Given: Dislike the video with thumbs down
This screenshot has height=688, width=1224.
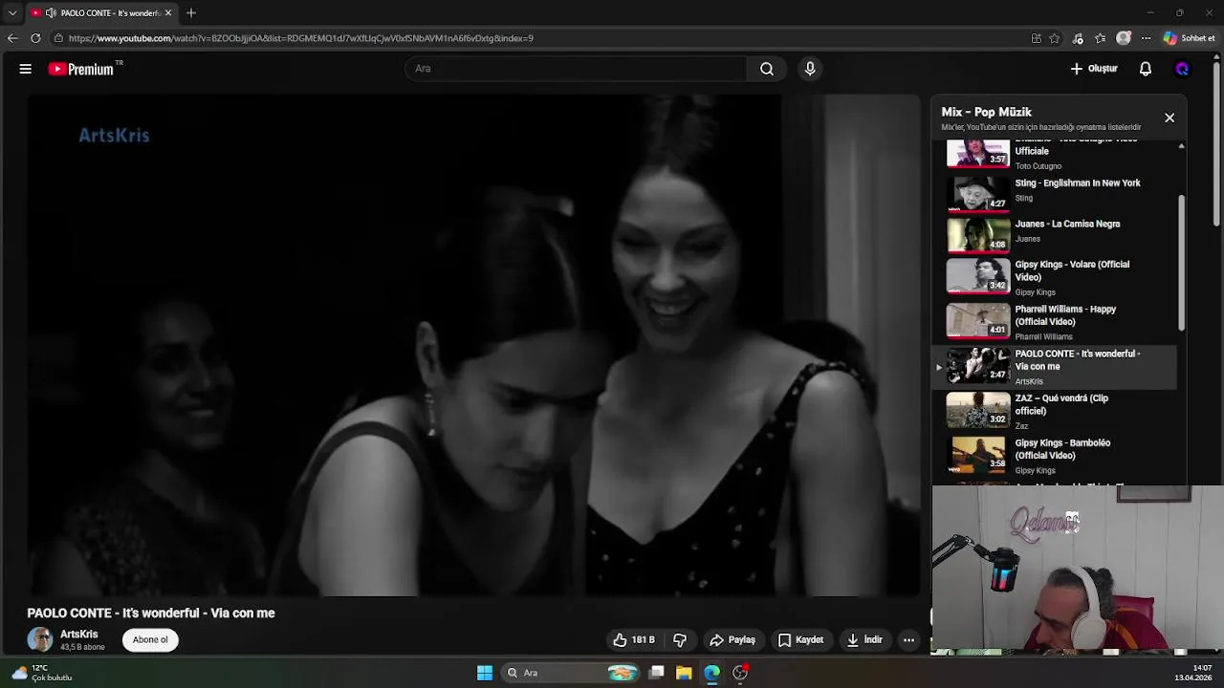Looking at the screenshot, I should (680, 640).
